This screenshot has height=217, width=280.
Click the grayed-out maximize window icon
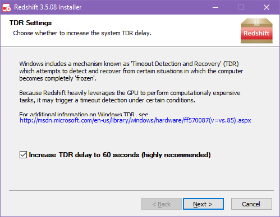[241, 7]
